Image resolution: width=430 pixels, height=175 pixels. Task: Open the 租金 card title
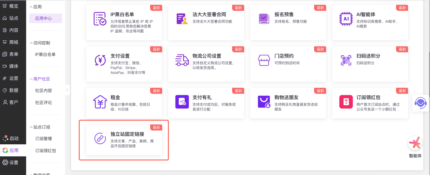115,98
